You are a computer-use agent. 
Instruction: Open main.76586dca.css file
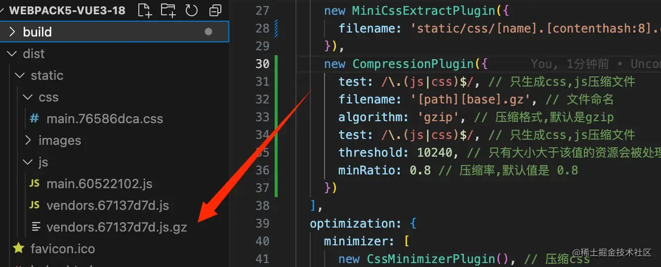coord(104,119)
